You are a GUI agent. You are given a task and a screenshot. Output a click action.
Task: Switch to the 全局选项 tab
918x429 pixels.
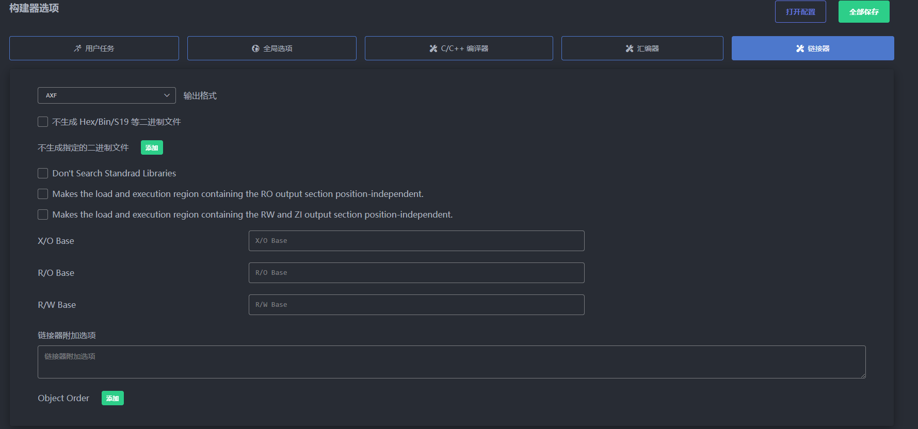pyautogui.click(x=271, y=48)
